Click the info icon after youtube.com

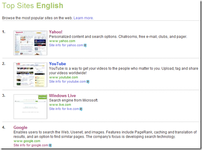[x=88, y=82]
